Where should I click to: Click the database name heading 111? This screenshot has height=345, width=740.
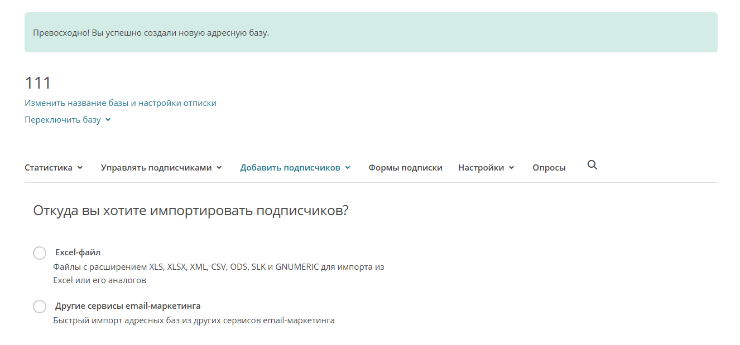pyautogui.click(x=38, y=83)
